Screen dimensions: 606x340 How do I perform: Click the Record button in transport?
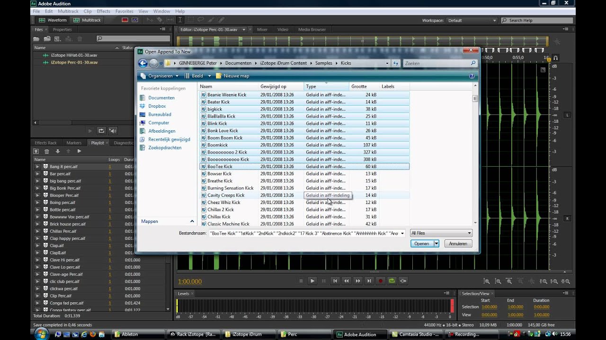380,281
